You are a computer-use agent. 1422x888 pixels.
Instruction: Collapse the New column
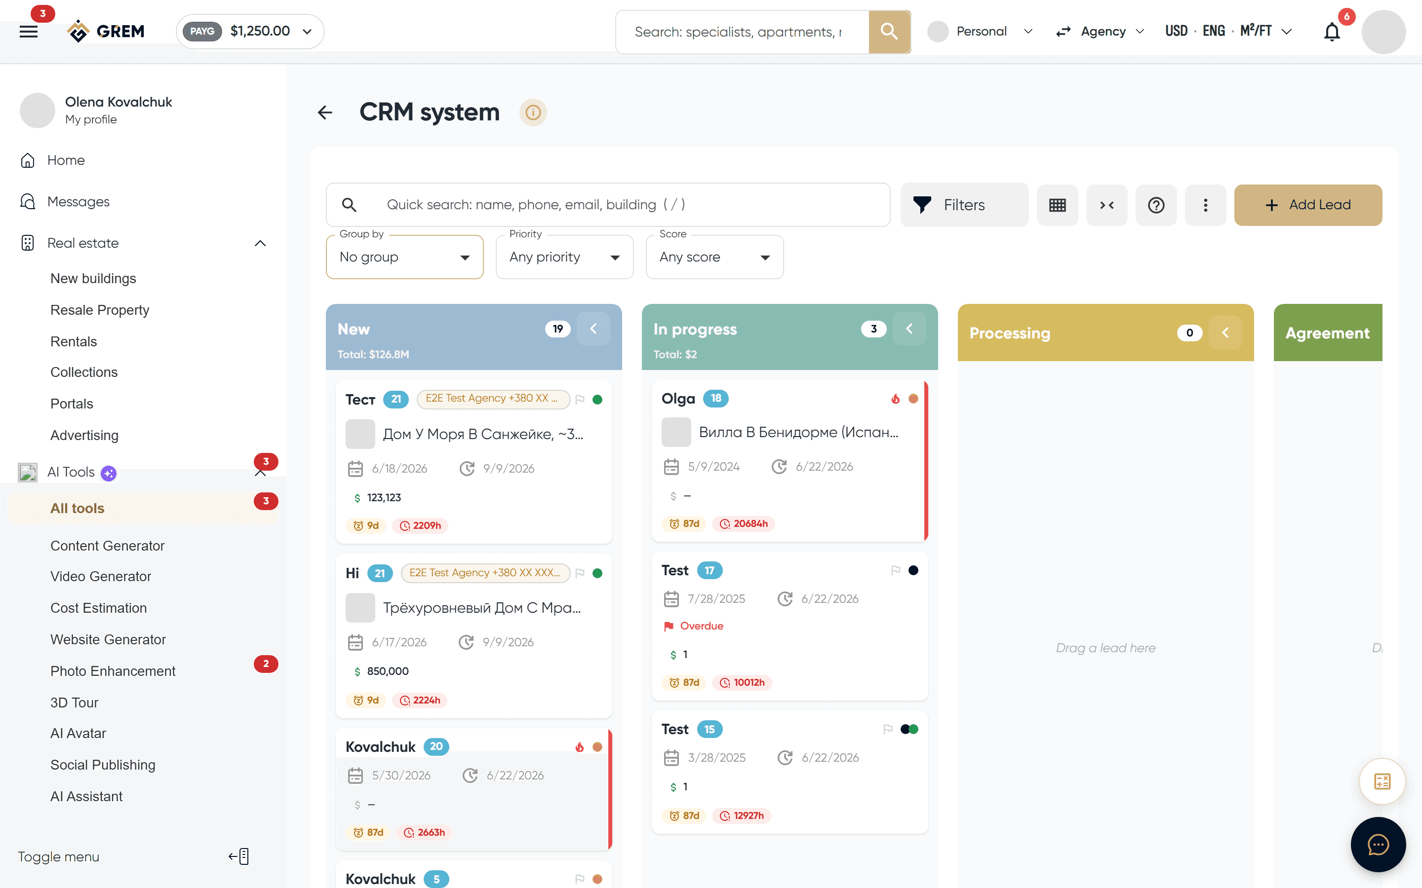[x=593, y=328]
